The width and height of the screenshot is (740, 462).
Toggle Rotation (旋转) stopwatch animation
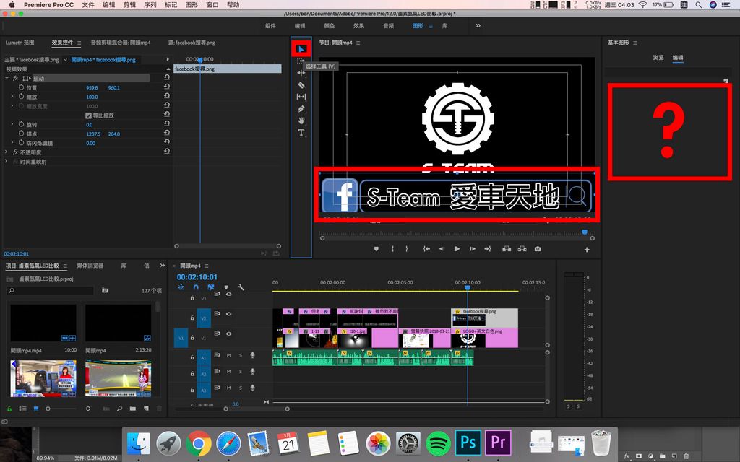click(x=21, y=124)
